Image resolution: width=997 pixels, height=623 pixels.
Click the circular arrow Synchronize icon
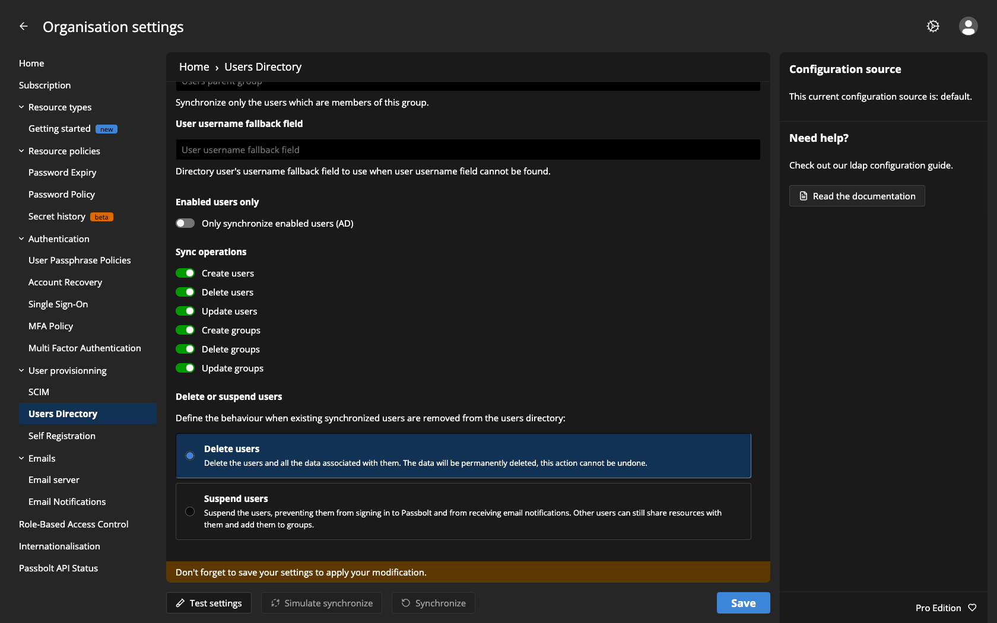pyautogui.click(x=406, y=603)
